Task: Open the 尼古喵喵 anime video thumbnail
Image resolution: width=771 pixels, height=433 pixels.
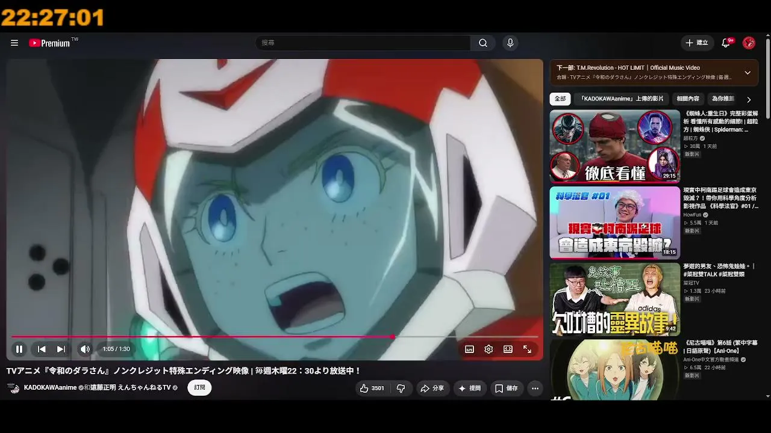Action: tap(615, 370)
